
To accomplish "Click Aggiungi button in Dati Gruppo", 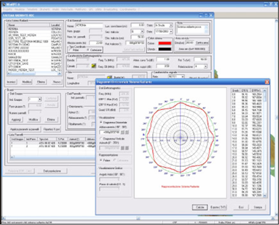I will pyautogui.click(x=16, y=119).
